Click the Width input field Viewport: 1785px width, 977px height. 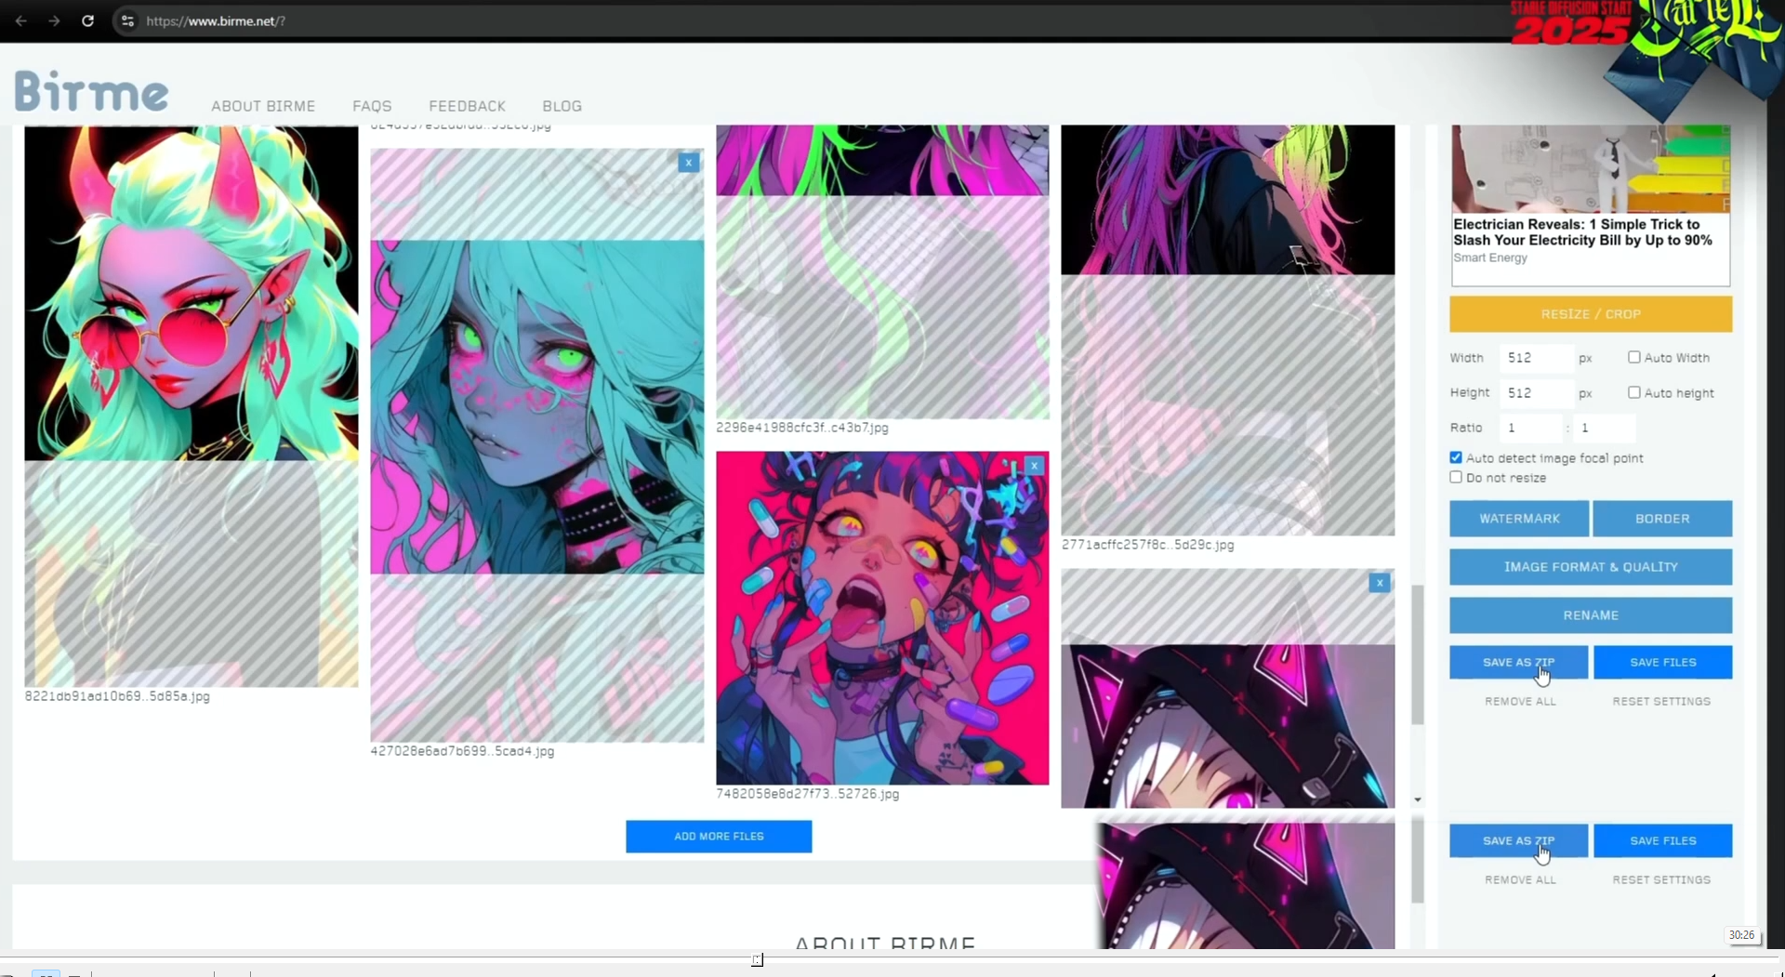[x=1536, y=358]
